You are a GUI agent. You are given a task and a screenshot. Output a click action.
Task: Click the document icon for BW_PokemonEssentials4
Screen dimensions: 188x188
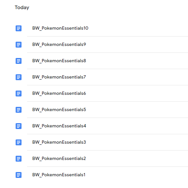point(19,126)
